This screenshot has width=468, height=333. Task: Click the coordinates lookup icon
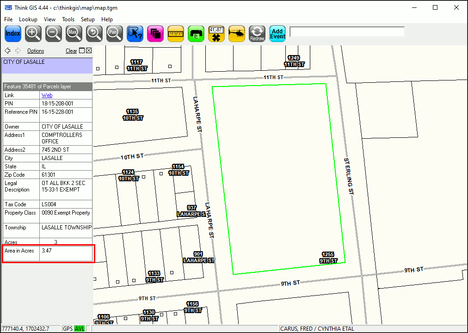(216, 33)
